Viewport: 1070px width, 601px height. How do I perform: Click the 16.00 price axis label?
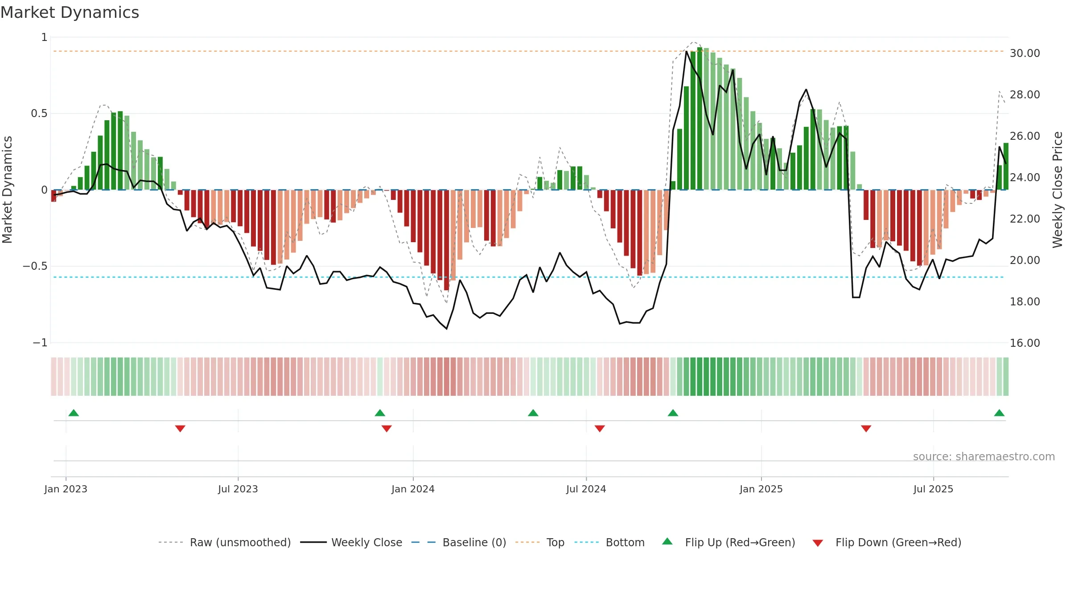pos(1025,343)
